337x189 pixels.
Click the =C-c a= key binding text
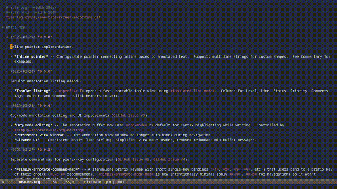pyautogui.click(x=58, y=174)
